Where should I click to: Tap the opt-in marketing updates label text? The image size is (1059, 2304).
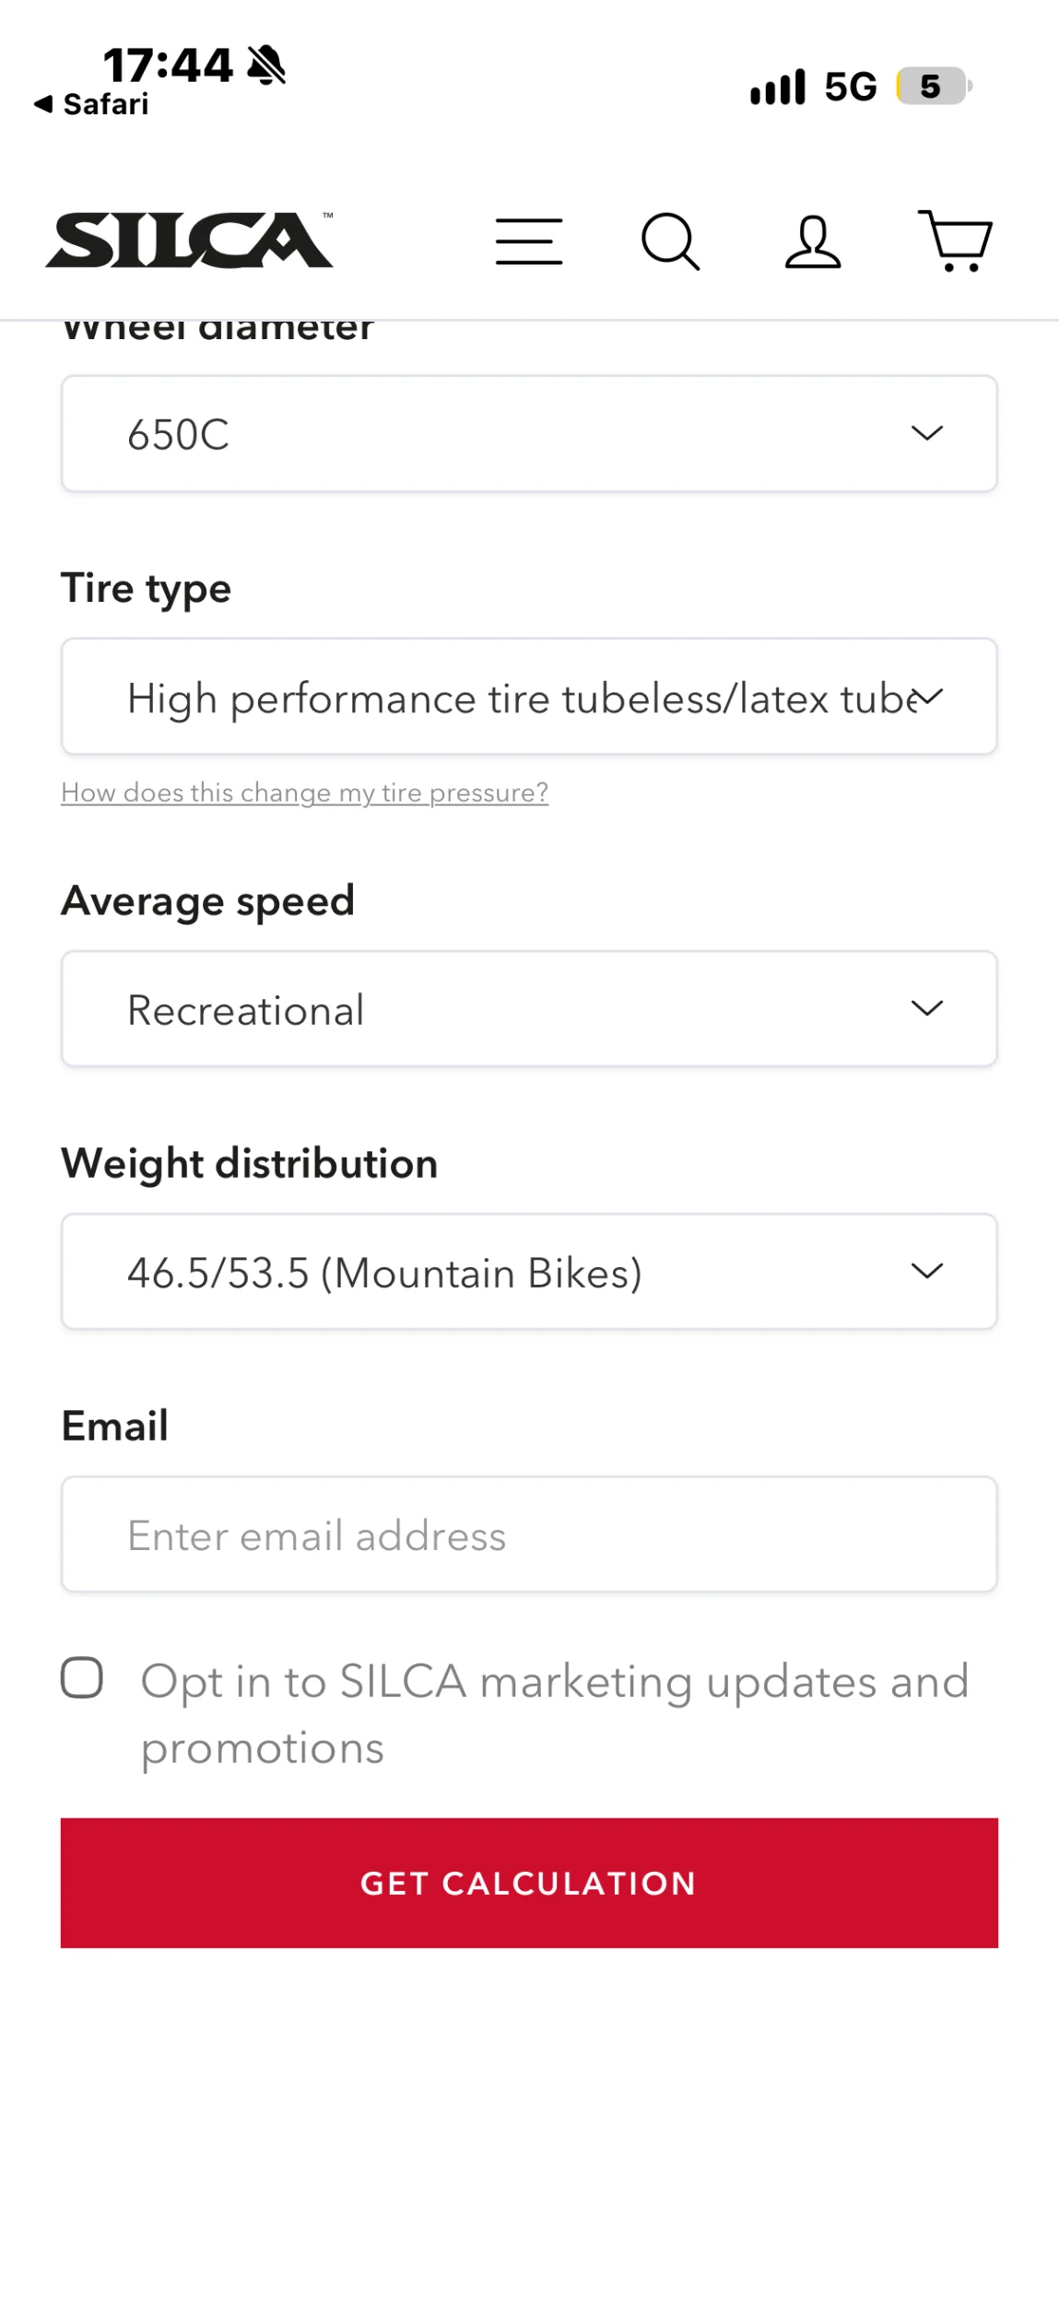point(555,1714)
